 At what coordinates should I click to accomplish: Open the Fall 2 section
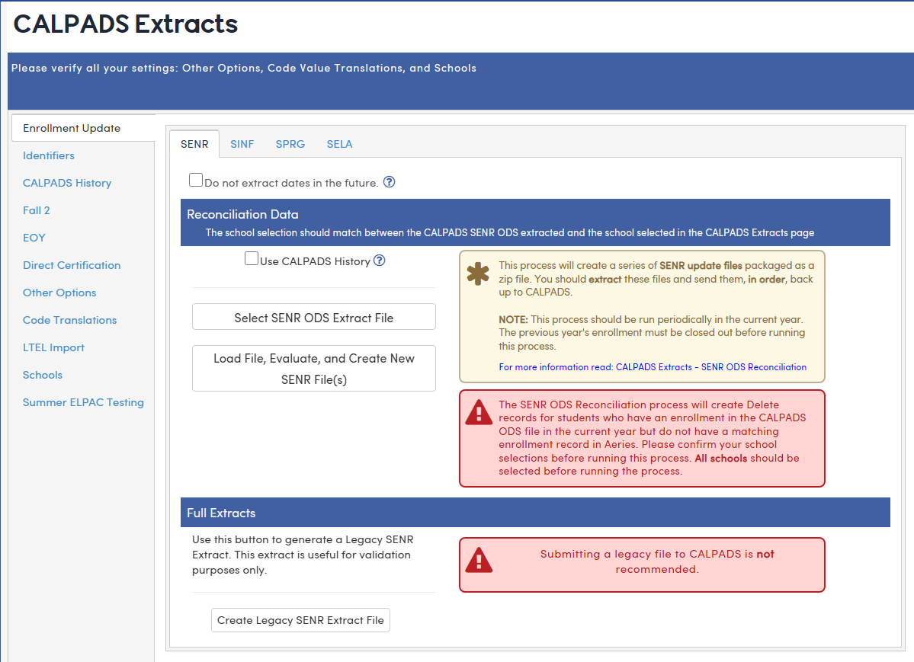[36, 210]
